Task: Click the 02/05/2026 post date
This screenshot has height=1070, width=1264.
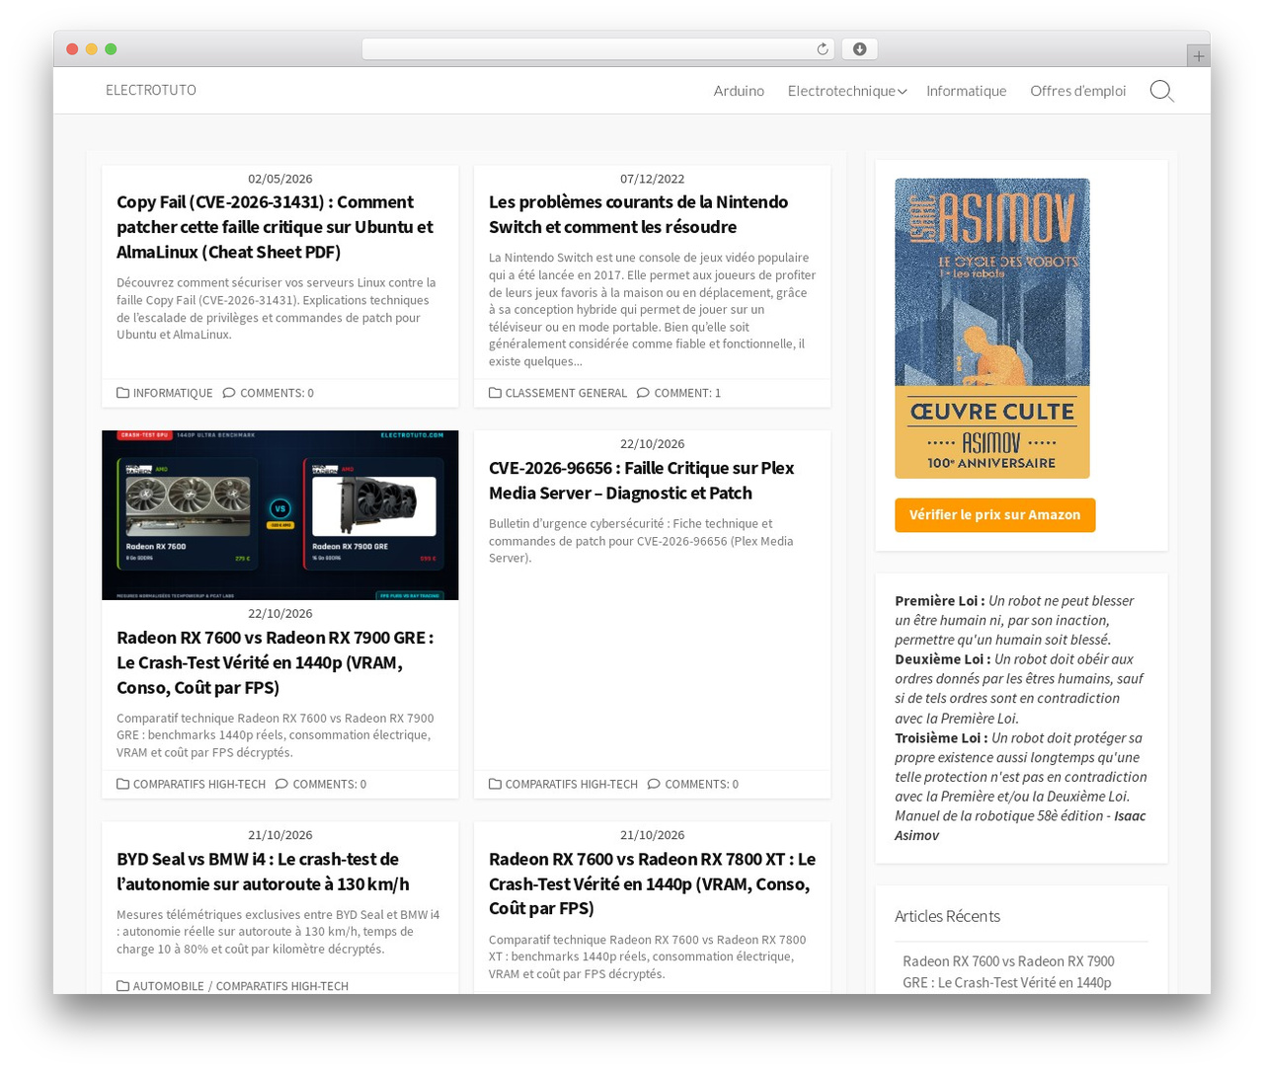Action: [279, 179]
